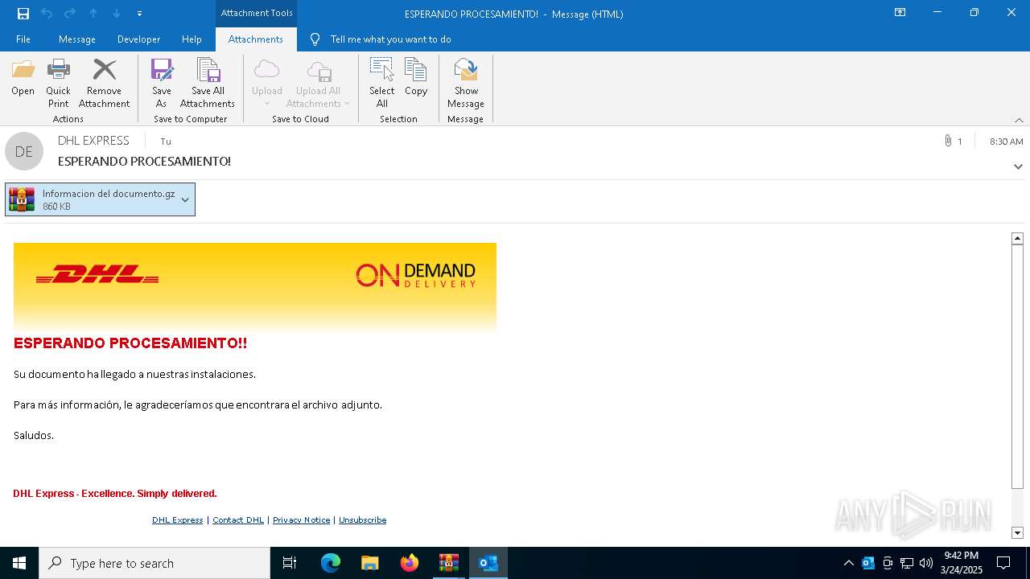The width and height of the screenshot is (1030, 579).
Task: Click the DHL banner image
Action: coord(255,287)
